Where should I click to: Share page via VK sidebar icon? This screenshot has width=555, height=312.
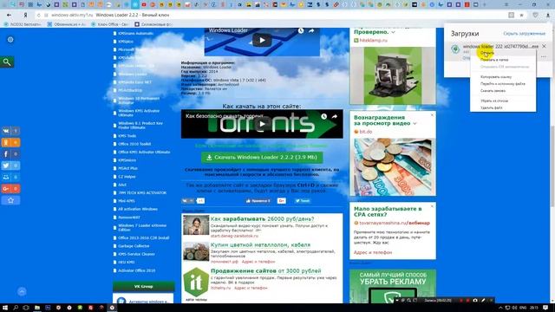(x=6, y=131)
